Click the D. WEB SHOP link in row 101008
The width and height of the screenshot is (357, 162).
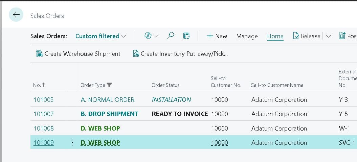tap(101, 128)
